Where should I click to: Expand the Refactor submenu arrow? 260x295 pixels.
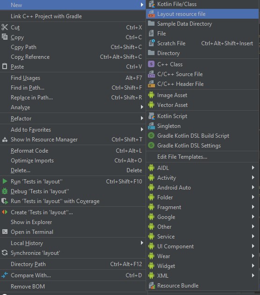point(142,118)
